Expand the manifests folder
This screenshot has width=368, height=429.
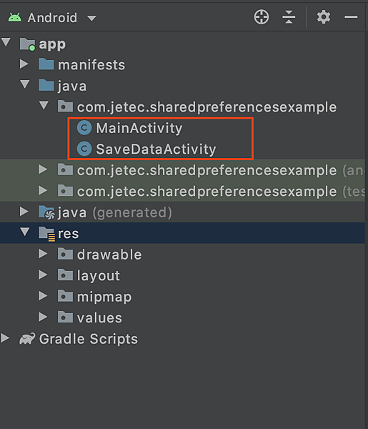[x=24, y=64]
